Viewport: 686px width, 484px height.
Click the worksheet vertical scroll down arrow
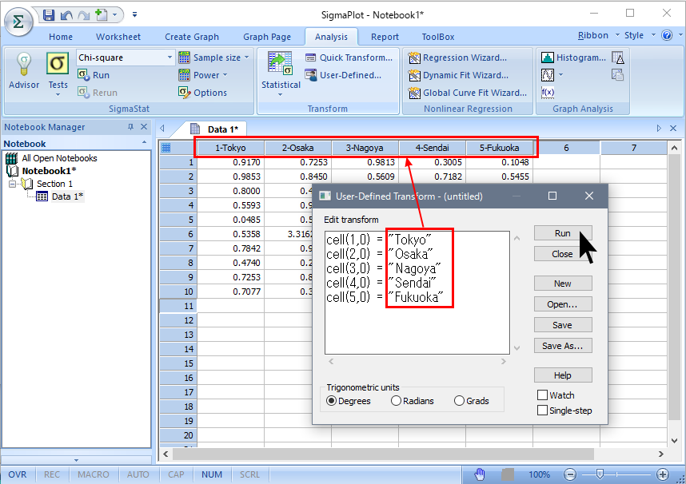[674, 440]
